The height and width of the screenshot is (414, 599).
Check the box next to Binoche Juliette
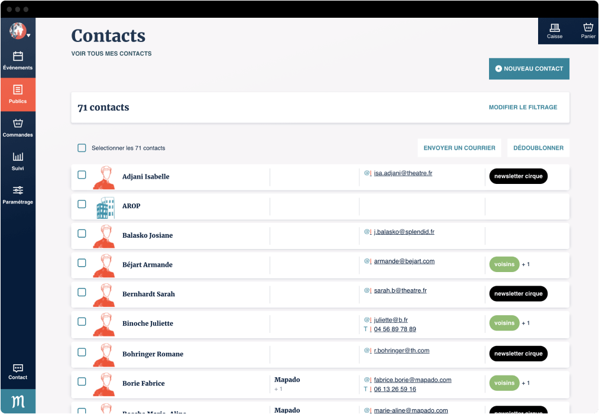82,322
